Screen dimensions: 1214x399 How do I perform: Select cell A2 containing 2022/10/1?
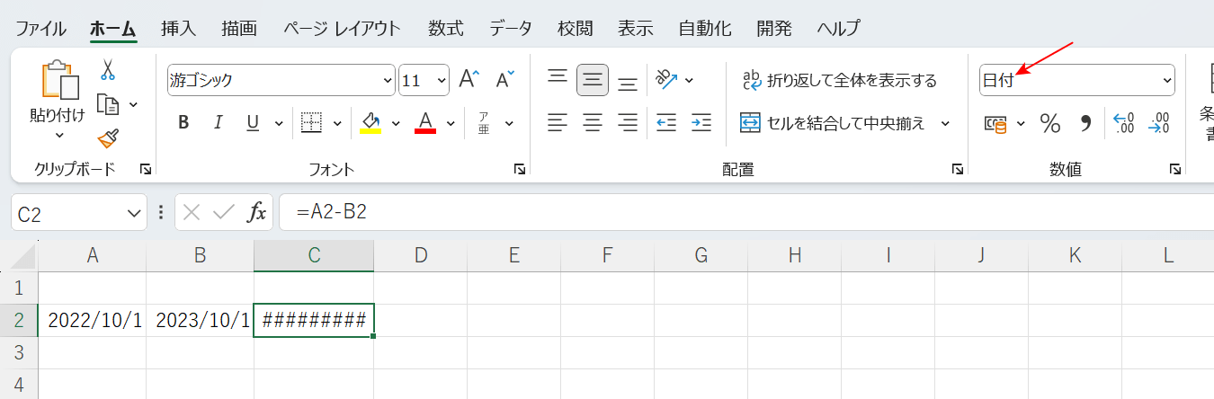coord(93,321)
